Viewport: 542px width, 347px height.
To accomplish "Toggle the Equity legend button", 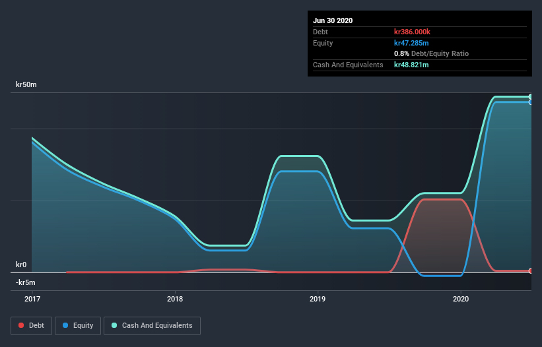I will (78, 326).
